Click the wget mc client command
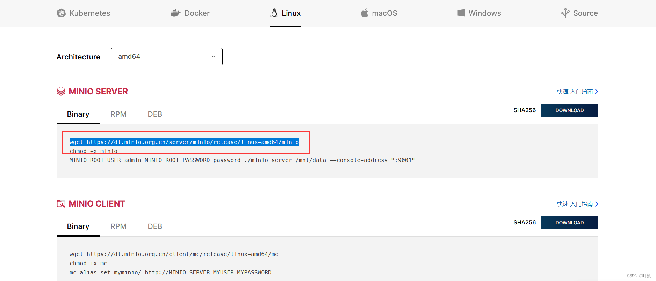 174,254
